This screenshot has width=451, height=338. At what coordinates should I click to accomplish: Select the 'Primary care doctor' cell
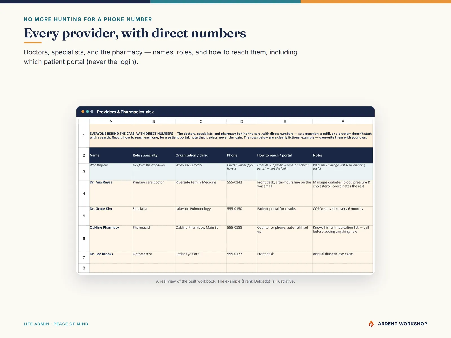(x=154, y=194)
